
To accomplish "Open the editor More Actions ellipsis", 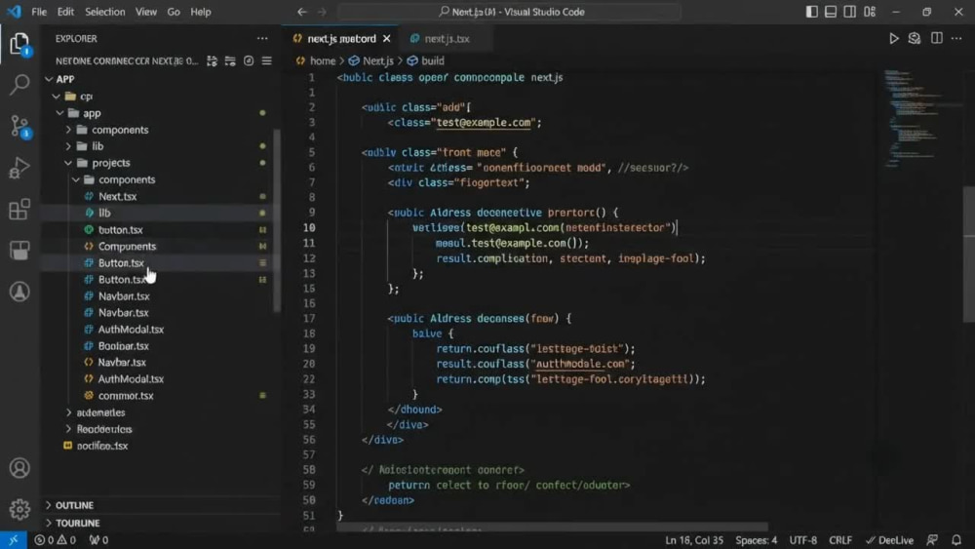I will (x=957, y=39).
